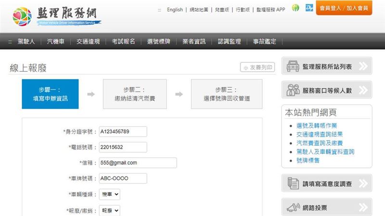Click the 監理服務所站列表 banner text
385x216 pixels.
327,67
